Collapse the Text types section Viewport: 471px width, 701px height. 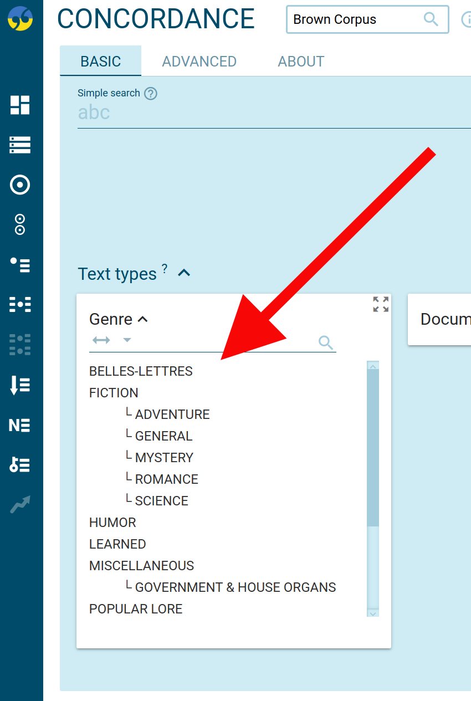click(x=184, y=273)
